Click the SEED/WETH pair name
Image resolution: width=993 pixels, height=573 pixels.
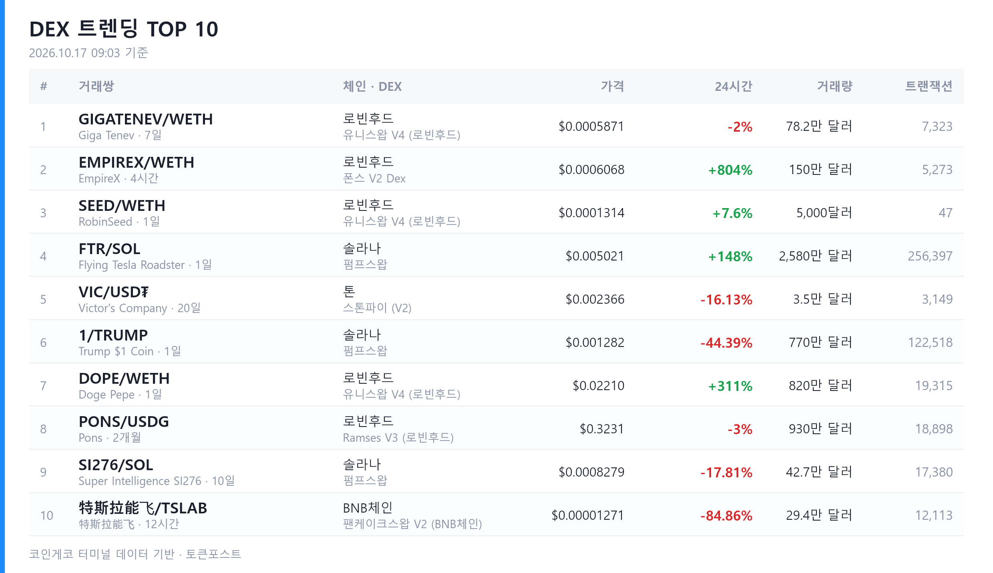(x=122, y=206)
